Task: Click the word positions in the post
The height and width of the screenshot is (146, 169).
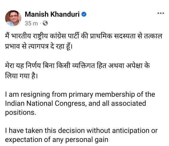Action: click(20, 113)
